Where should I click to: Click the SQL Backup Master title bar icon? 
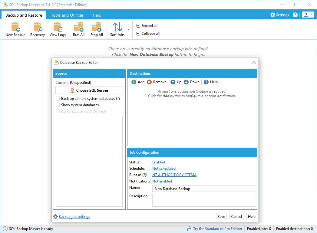tap(5, 5)
